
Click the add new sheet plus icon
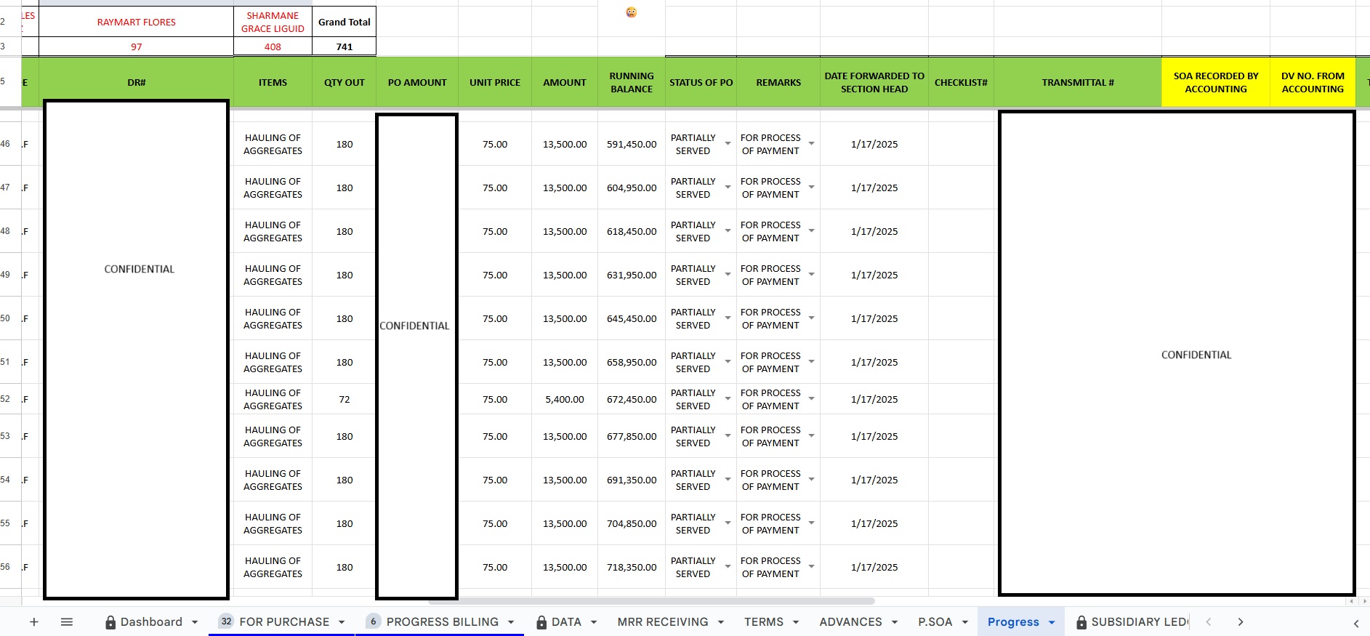click(x=33, y=621)
